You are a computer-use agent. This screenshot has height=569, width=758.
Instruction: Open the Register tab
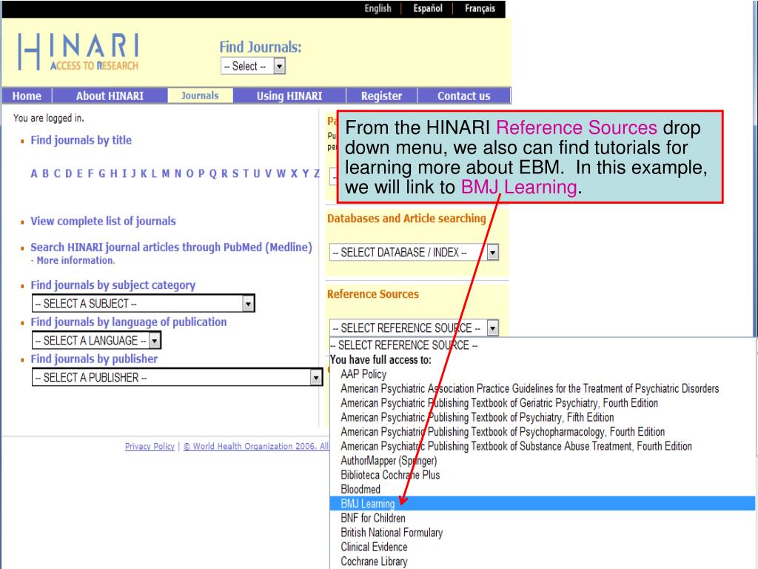click(381, 96)
